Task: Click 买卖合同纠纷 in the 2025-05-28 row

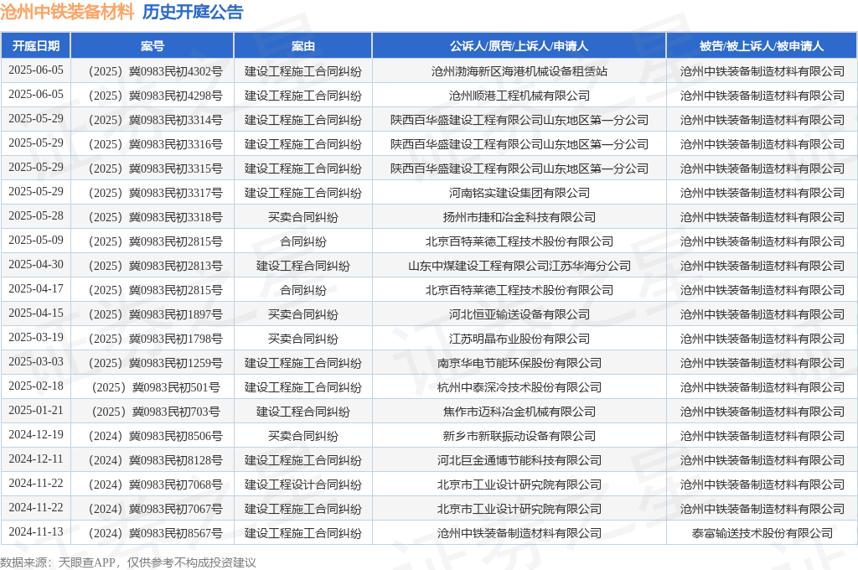Action: tap(303, 217)
